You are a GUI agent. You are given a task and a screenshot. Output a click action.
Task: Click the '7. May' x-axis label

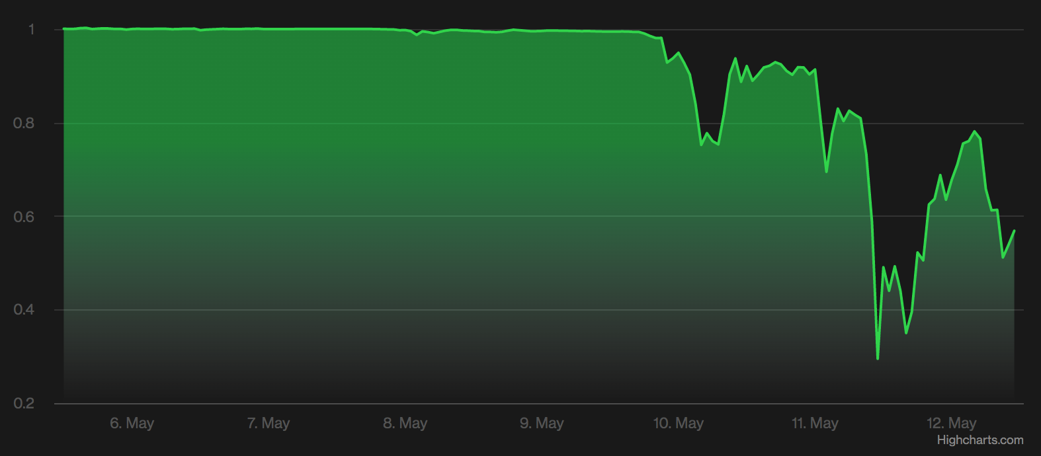[269, 423]
